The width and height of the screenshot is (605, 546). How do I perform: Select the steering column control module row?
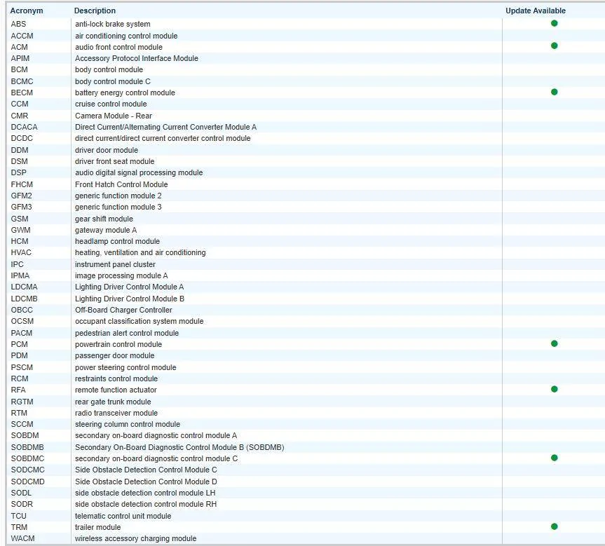pyautogui.click(x=128, y=424)
